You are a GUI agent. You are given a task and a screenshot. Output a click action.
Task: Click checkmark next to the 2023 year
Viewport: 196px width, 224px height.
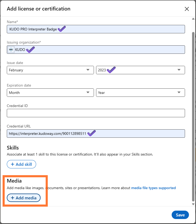[111, 70]
